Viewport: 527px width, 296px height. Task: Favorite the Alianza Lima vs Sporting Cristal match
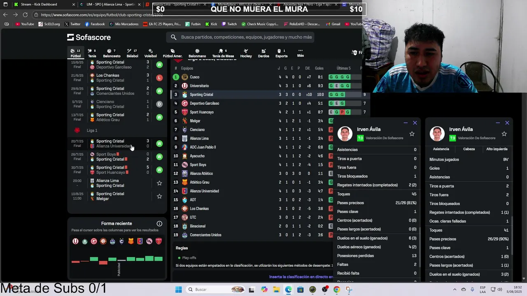coord(159,183)
